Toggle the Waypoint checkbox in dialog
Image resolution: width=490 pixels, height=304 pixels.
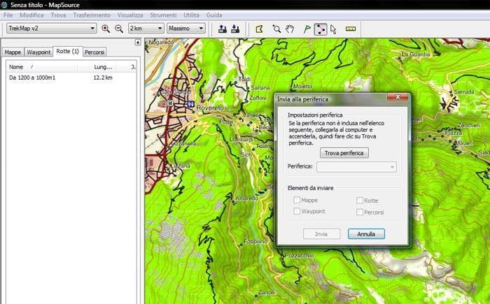[297, 211]
